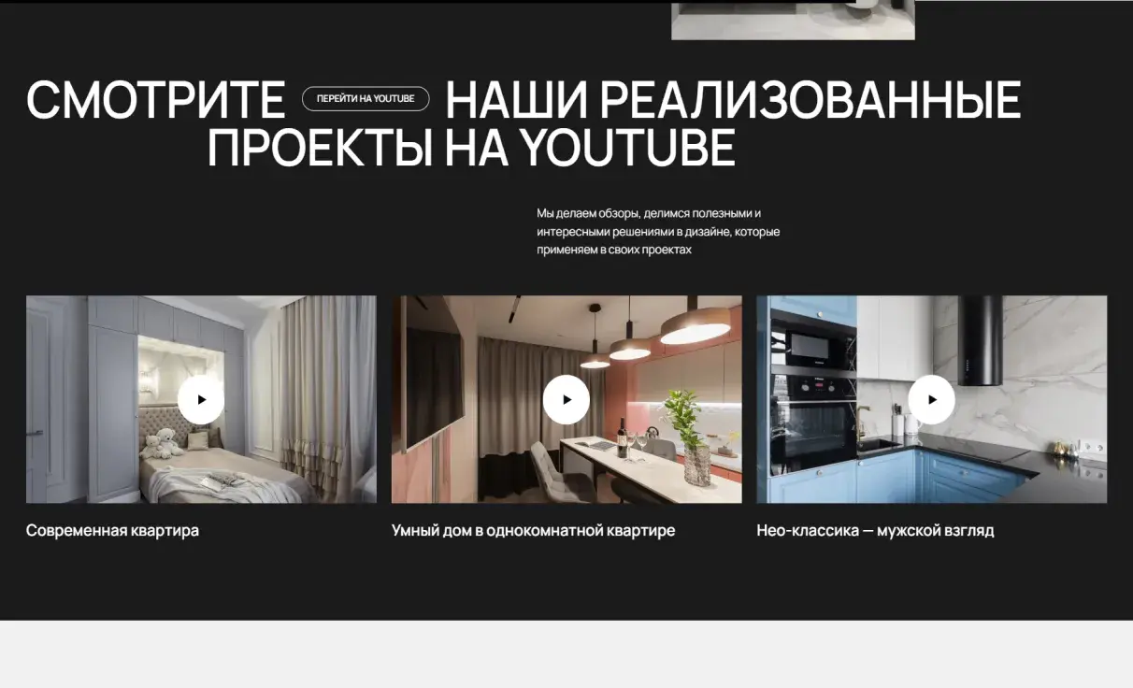1133x688 pixels.
Task: Click the heading line ПРОЕКТЫ НА YOUTUBE
Action: (471, 148)
